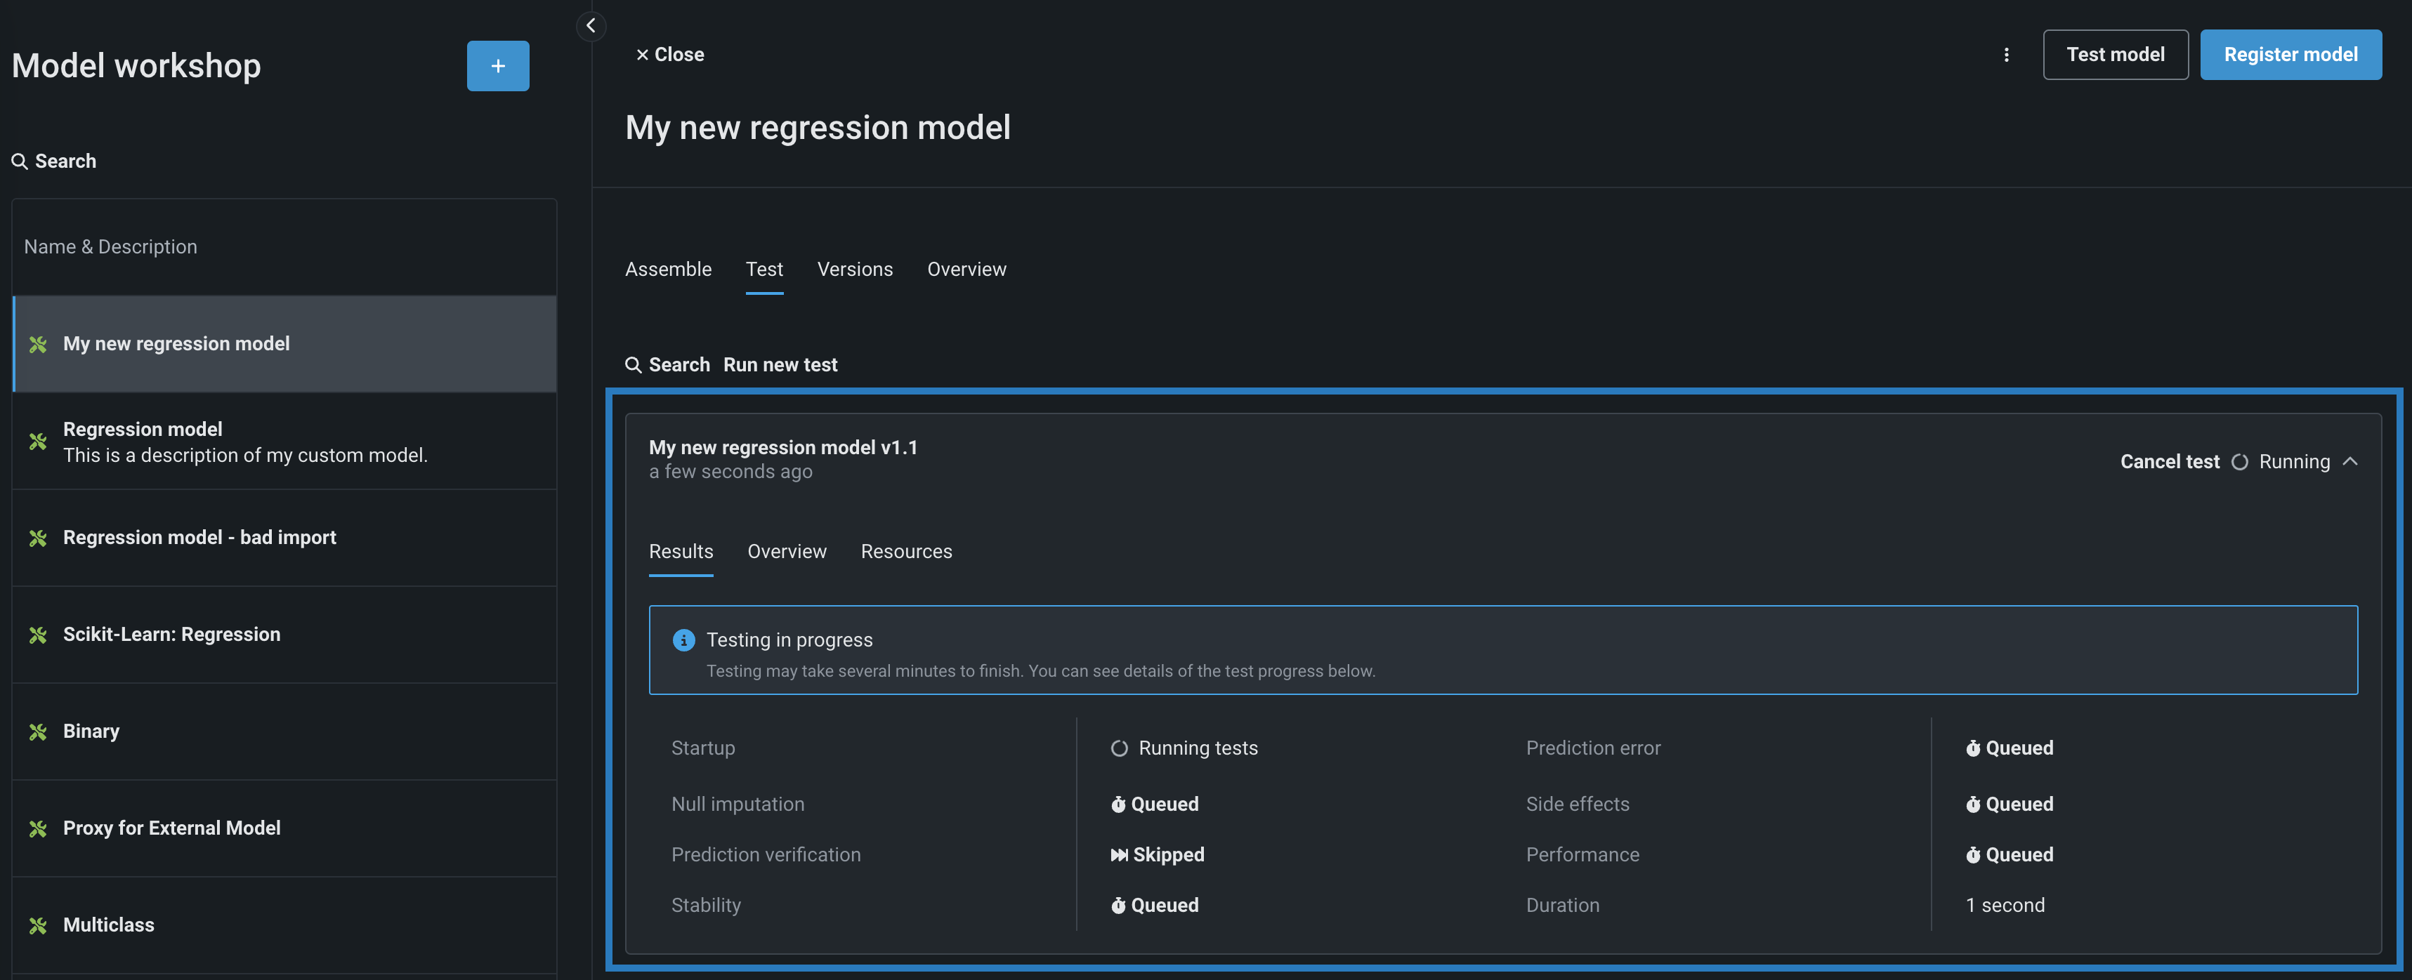Close the model detail panel
Viewport: 2412px width, 980px height.
click(669, 54)
